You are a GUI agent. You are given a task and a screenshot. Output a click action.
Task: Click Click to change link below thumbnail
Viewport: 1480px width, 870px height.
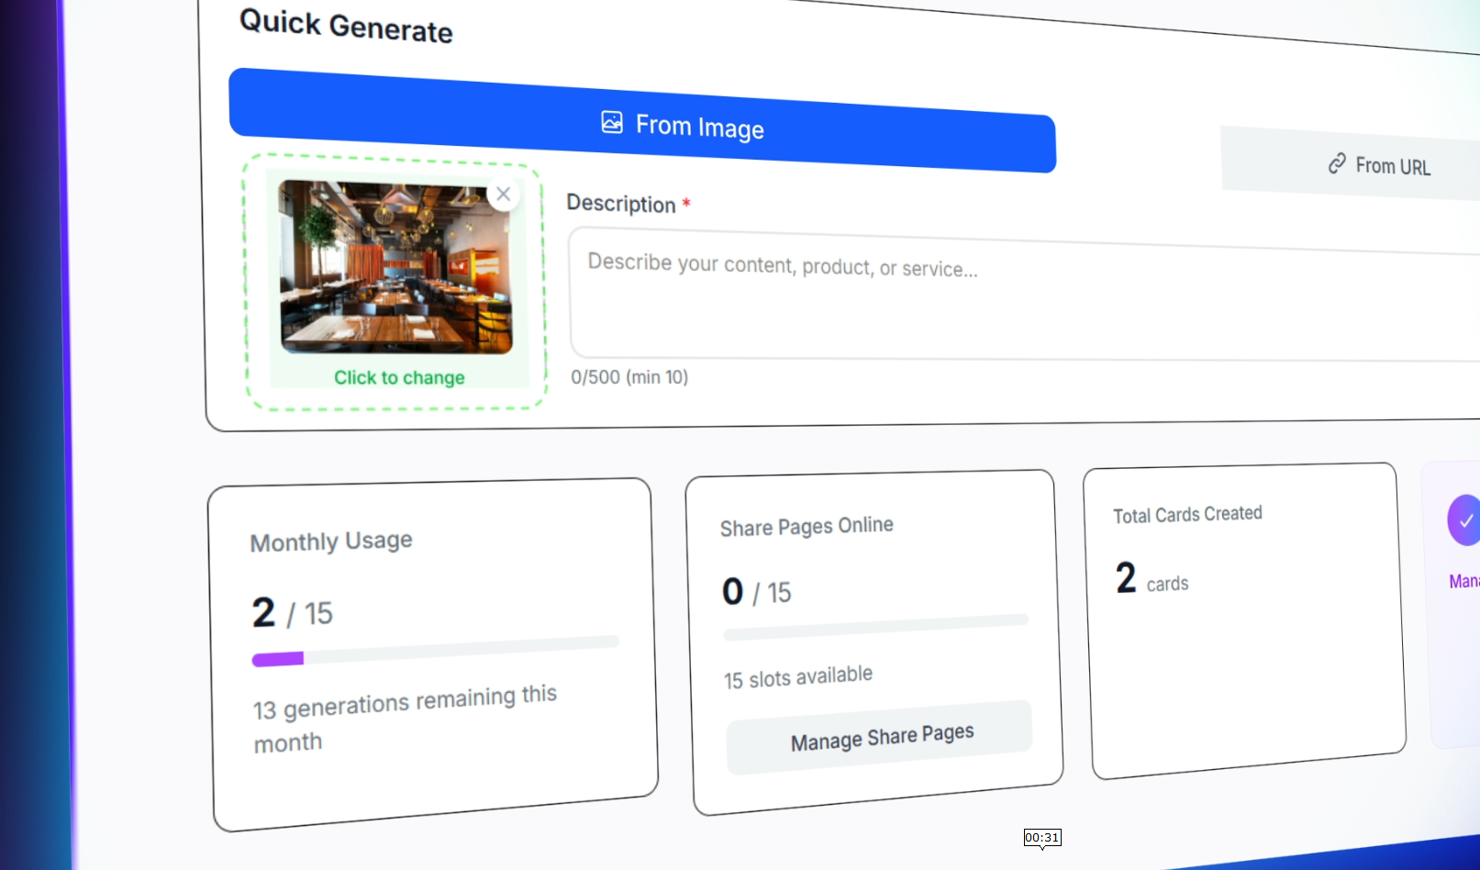click(x=399, y=377)
